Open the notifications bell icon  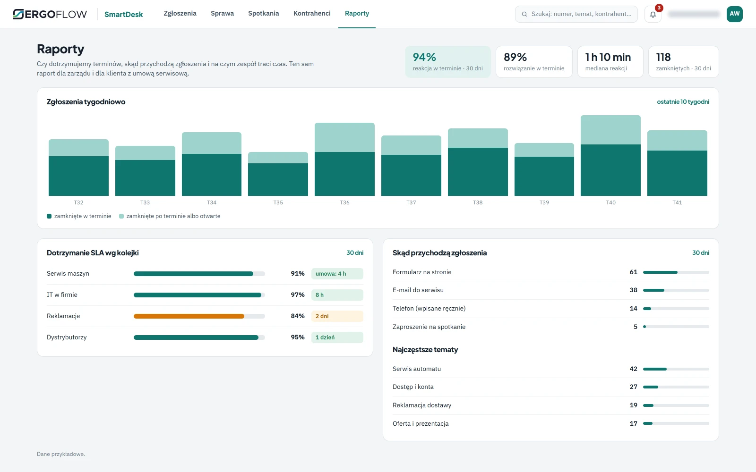(x=653, y=14)
